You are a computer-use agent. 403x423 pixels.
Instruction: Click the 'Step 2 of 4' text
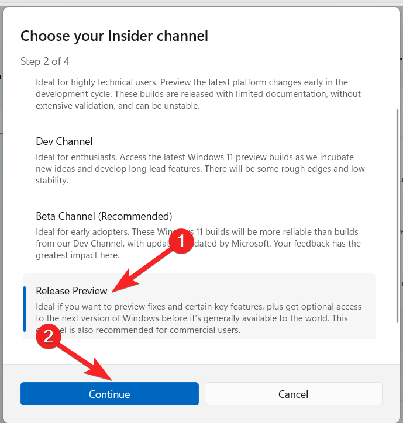(45, 61)
